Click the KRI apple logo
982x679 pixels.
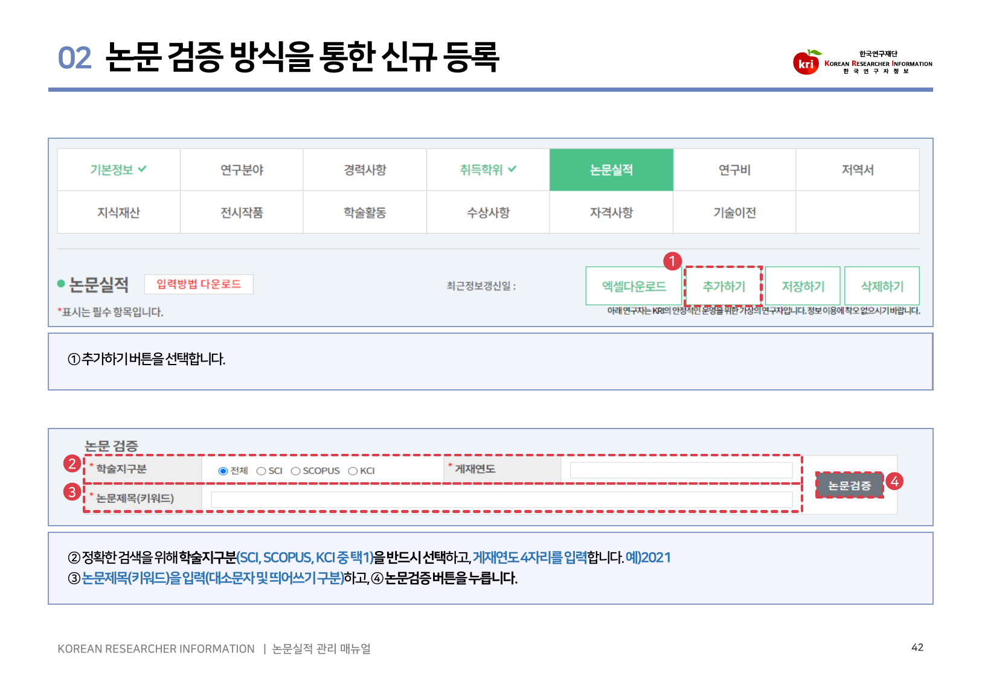pyautogui.click(x=806, y=62)
